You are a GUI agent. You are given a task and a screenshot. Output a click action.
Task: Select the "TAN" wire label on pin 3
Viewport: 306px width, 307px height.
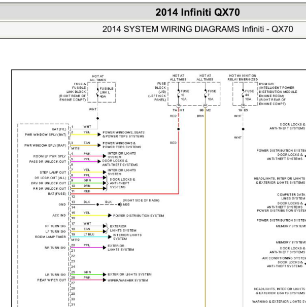[87, 143]
